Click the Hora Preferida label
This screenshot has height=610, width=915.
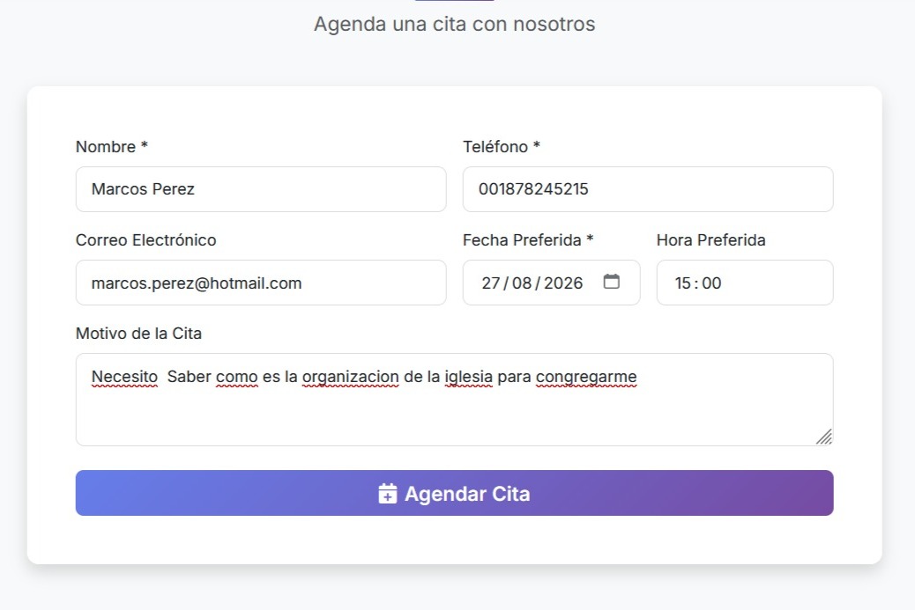[x=710, y=240]
